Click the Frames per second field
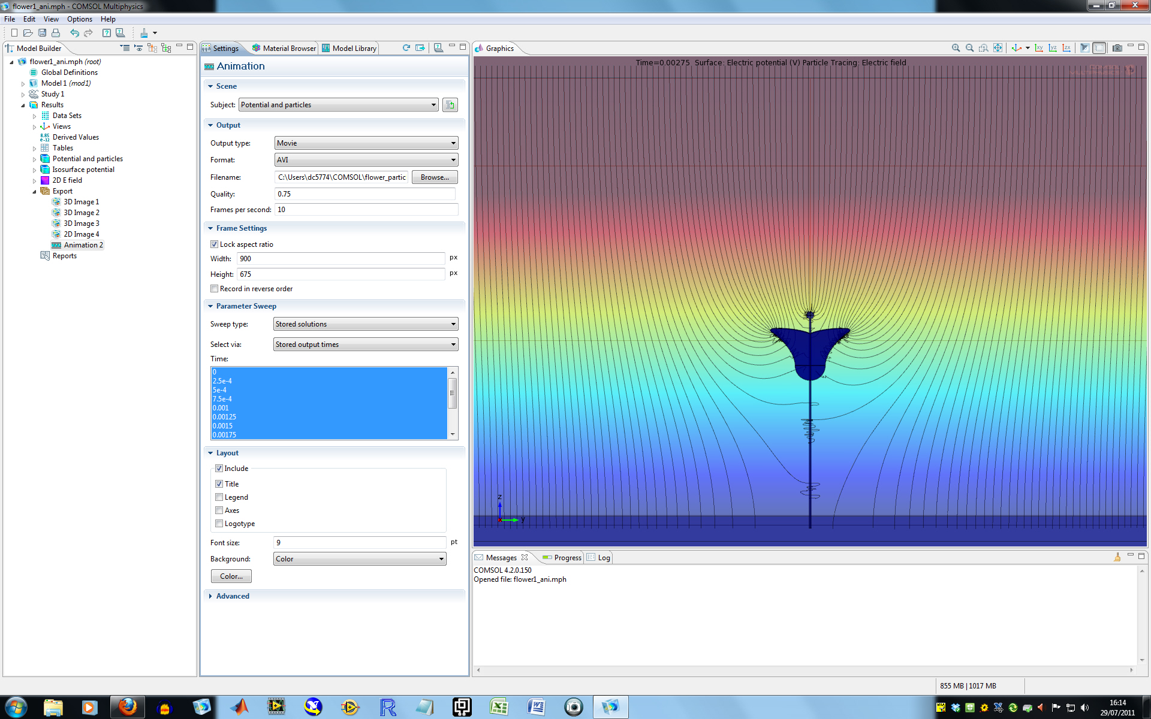The height and width of the screenshot is (719, 1151). (366, 210)
